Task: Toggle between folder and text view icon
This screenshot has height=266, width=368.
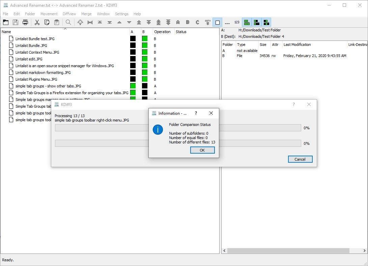Action: pos(266,22)
